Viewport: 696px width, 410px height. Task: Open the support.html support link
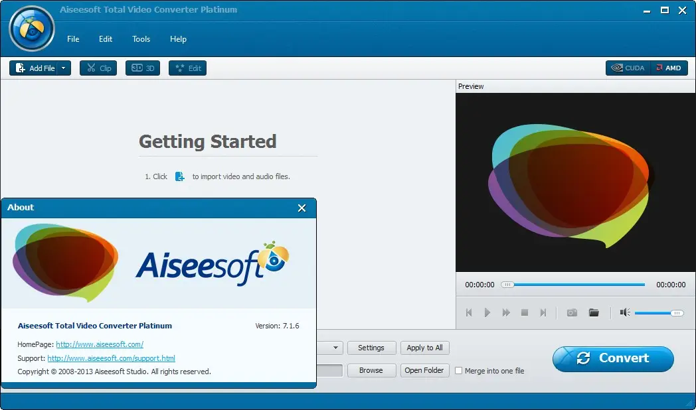tap(111, 358)
